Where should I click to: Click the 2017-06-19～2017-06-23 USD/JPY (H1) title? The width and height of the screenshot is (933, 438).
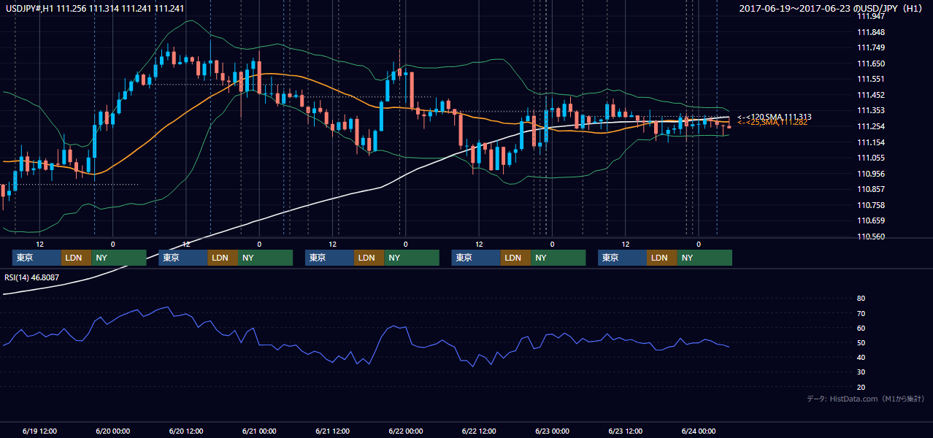tap(831, 8)
